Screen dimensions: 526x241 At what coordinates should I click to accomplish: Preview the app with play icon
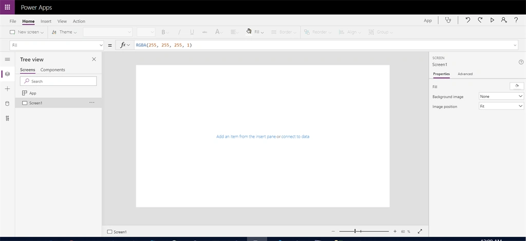click(492, 20)
